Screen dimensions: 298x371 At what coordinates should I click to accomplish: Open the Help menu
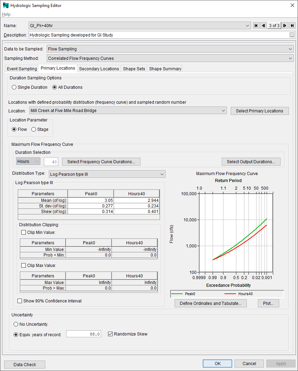pos(6,14)
